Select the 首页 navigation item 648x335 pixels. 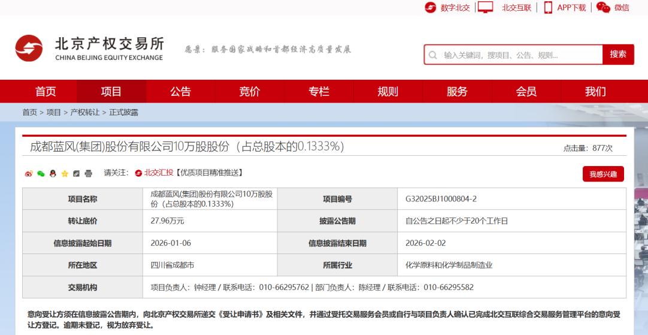[x=46, y=92]
